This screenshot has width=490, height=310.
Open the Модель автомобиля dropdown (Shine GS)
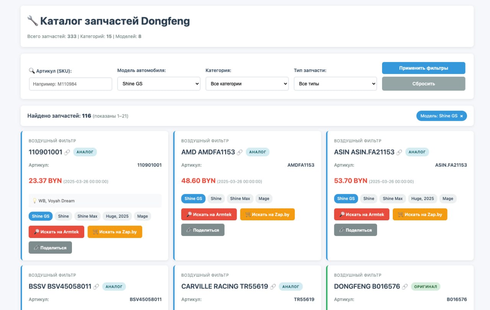tap(159, 84)
